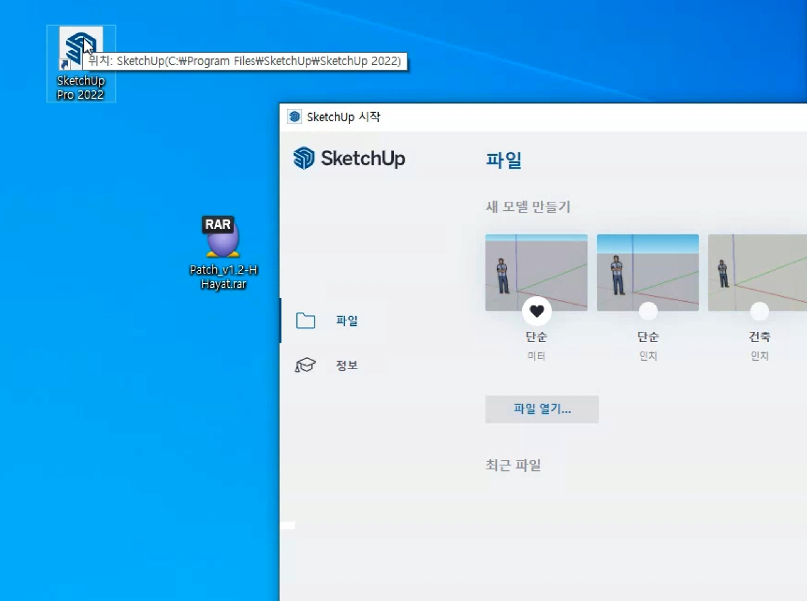Click the folder icon beside 파일
Screen dimensions: 807x601
[x=305, y=320]
